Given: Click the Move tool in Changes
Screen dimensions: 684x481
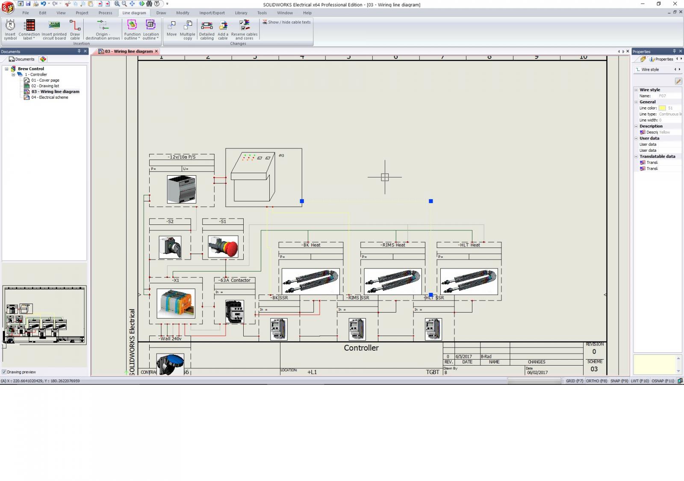Looking at the screenshot, I should pos(171,28).
